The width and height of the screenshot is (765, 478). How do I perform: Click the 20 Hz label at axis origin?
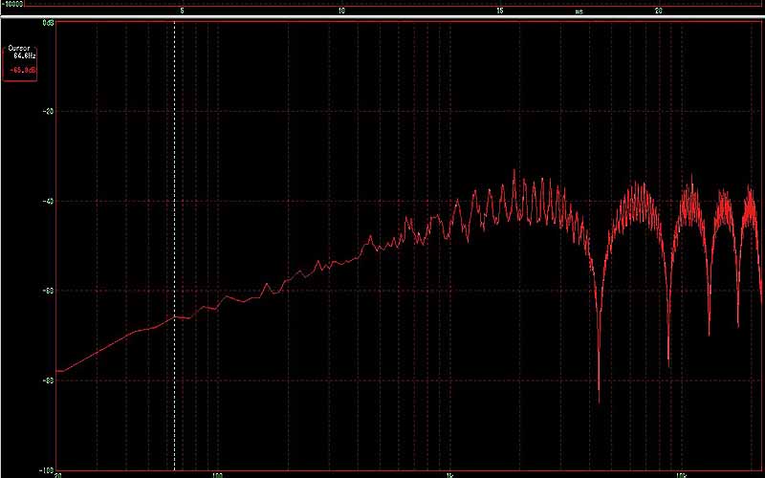coord(58,474)
